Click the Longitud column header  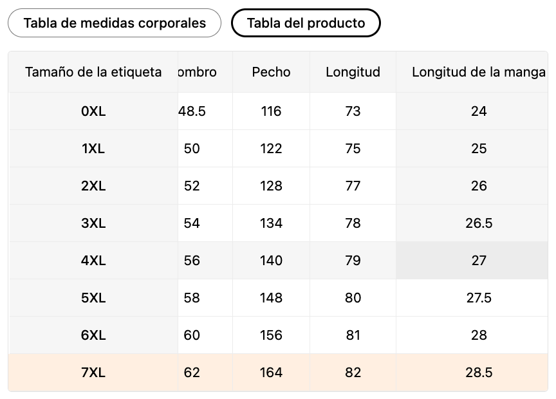coord(353,72)
